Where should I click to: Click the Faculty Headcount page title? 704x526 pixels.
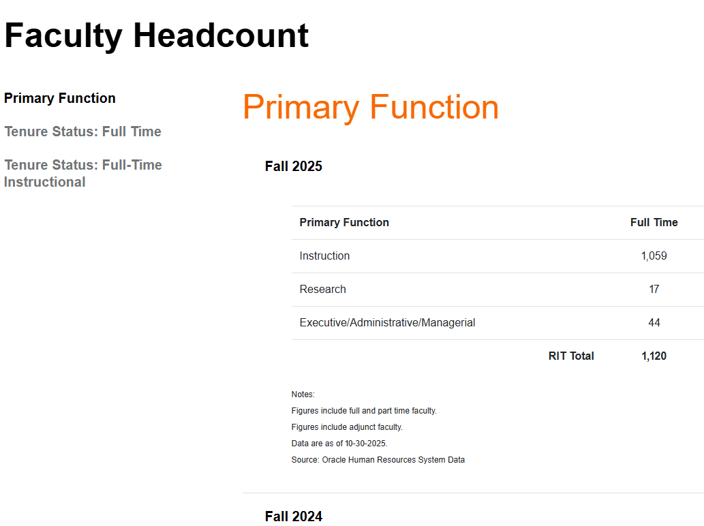[157, 35]
